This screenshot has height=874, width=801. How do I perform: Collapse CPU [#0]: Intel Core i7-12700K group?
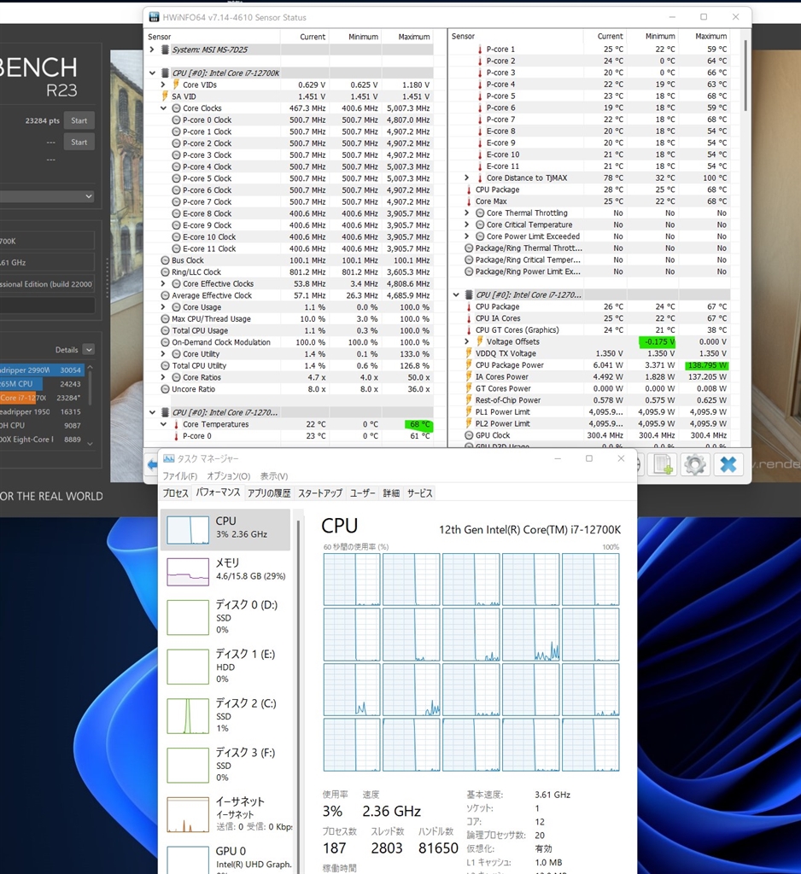pos(152,73)
